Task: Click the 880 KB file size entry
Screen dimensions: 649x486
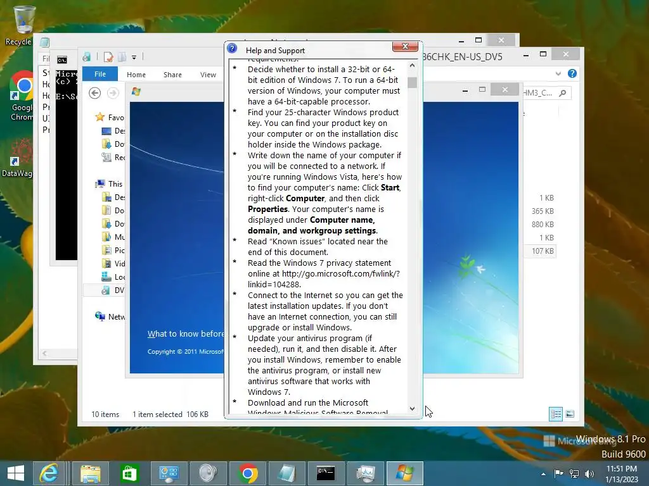Action: coord(543,225)
